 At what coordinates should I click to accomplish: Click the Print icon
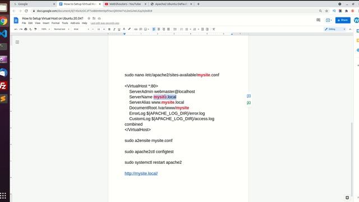coord(26,29)
